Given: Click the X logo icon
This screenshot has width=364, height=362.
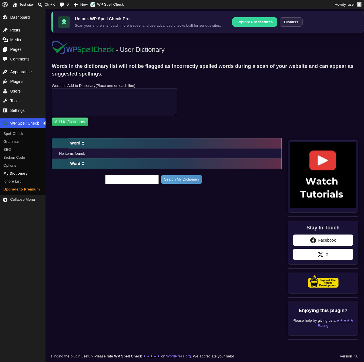Looking at the screenshot, I should click(320, 254).
